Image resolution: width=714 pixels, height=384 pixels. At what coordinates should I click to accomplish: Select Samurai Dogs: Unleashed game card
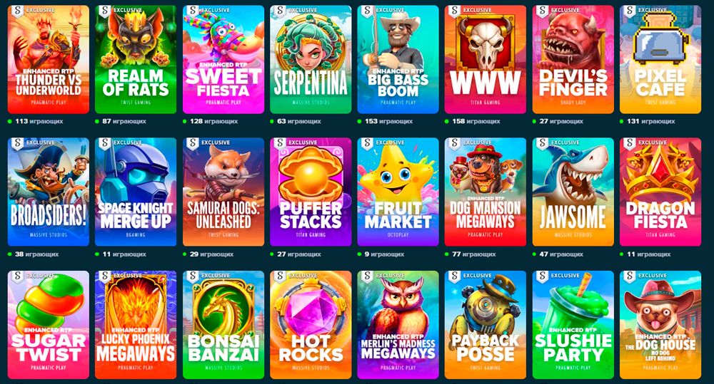[223, 192]
